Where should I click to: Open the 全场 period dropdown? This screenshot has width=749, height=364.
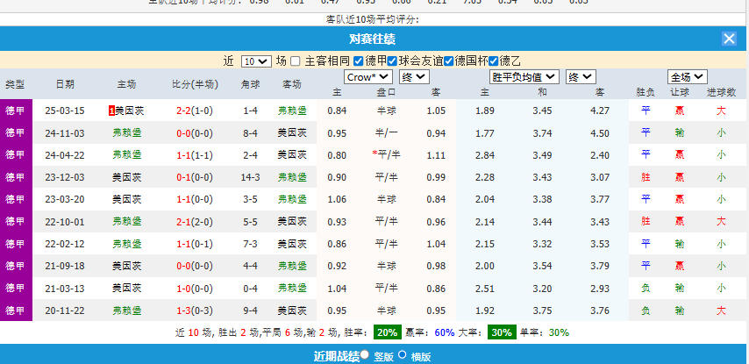coord(686,76)
